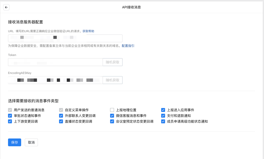Disable 会议室预定状态变更回调

tap(112, 121)
